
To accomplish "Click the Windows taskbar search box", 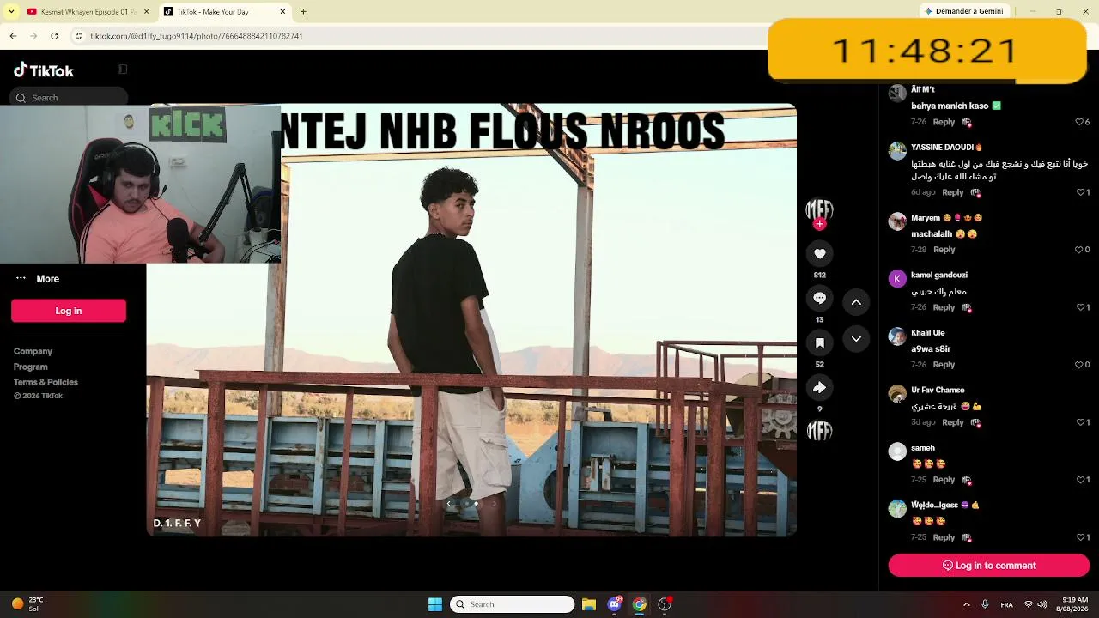I will pos(512,604).
